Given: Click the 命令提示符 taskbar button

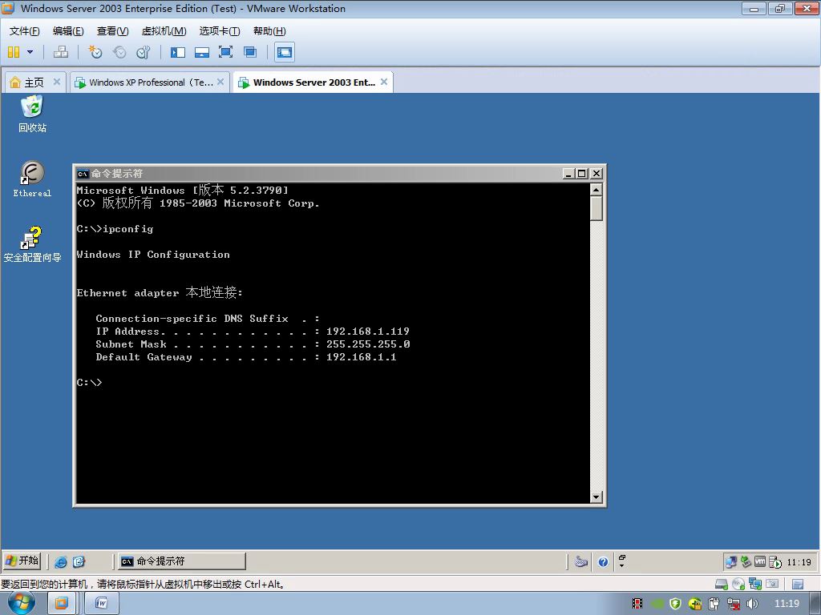Looking at the screenshot, I should (x=181, y=561).
